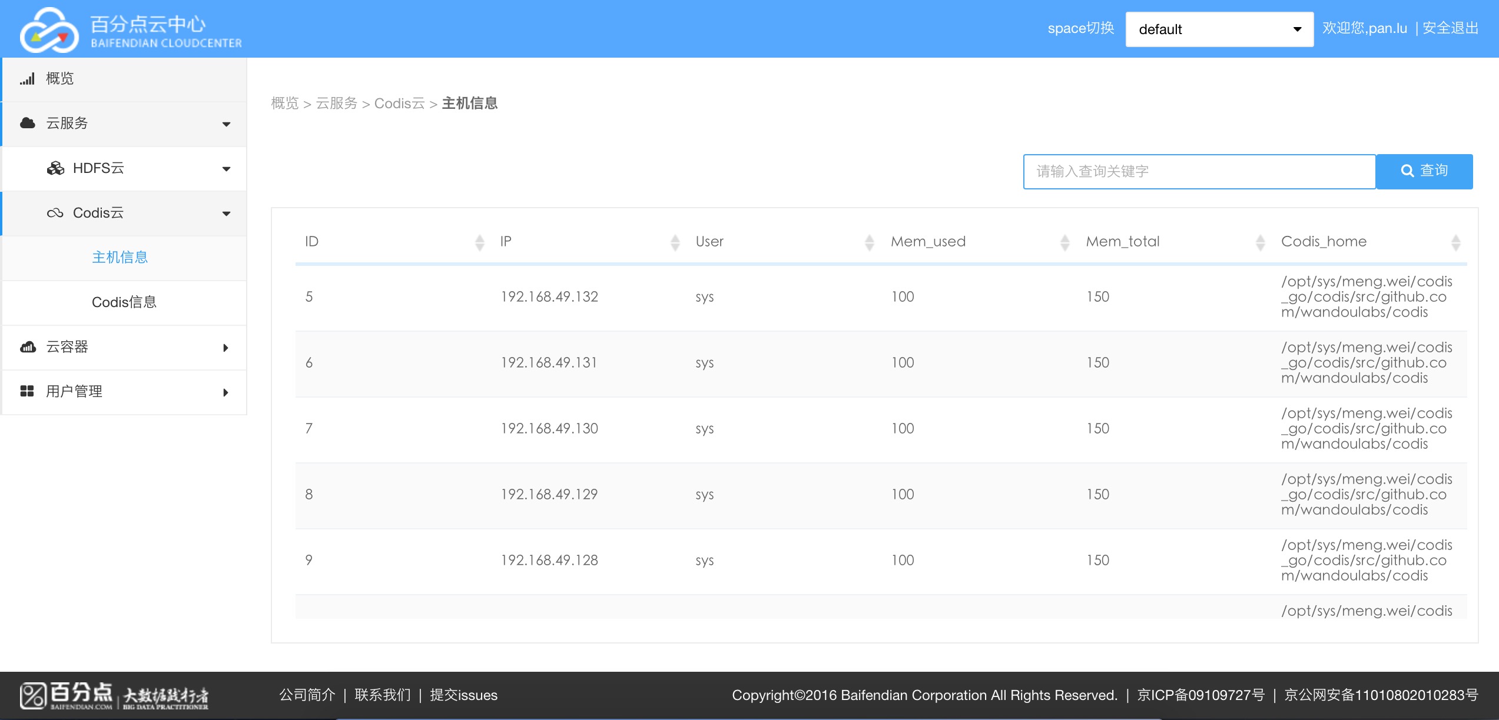Toggle sort on Mem_used column

tap(1064, 242)
